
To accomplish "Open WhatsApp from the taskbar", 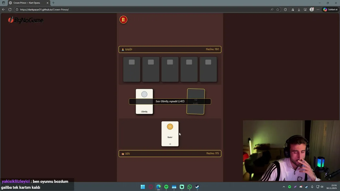I will pyautogui.click(x=190, y=187).
